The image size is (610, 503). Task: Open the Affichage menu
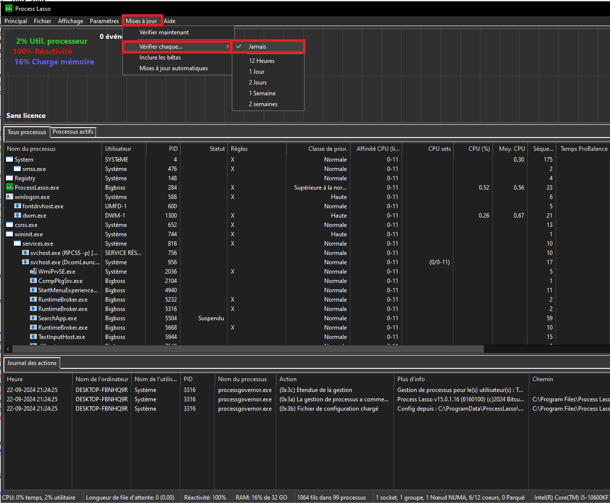70,21
